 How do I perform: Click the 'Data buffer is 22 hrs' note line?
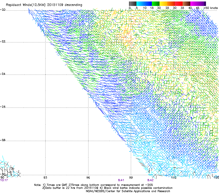(x=107, y=188)
